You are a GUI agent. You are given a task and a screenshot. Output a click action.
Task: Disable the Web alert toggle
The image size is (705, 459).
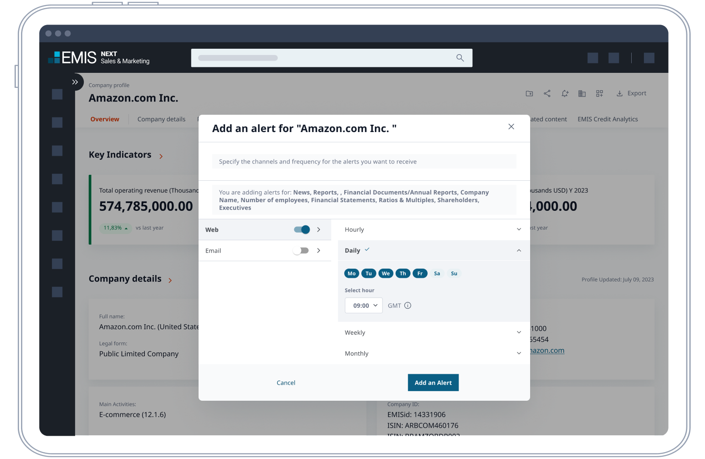[302, 229]
